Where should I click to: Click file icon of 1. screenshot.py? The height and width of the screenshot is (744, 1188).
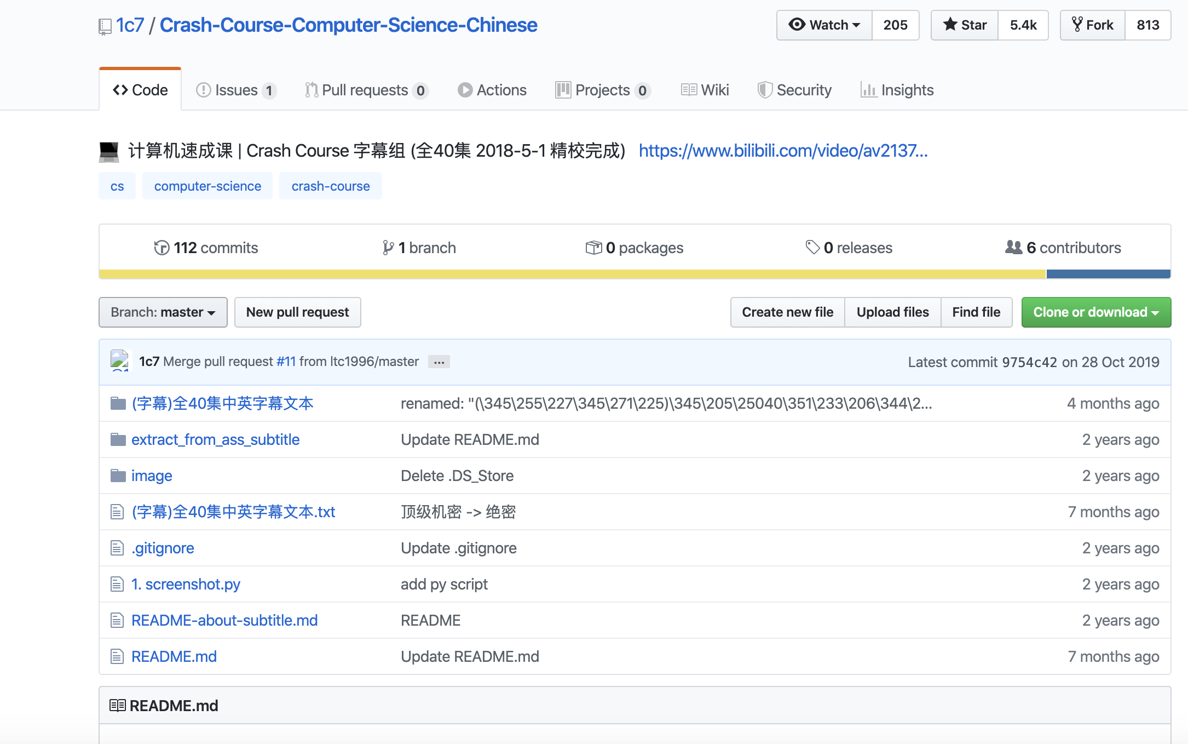117,584
